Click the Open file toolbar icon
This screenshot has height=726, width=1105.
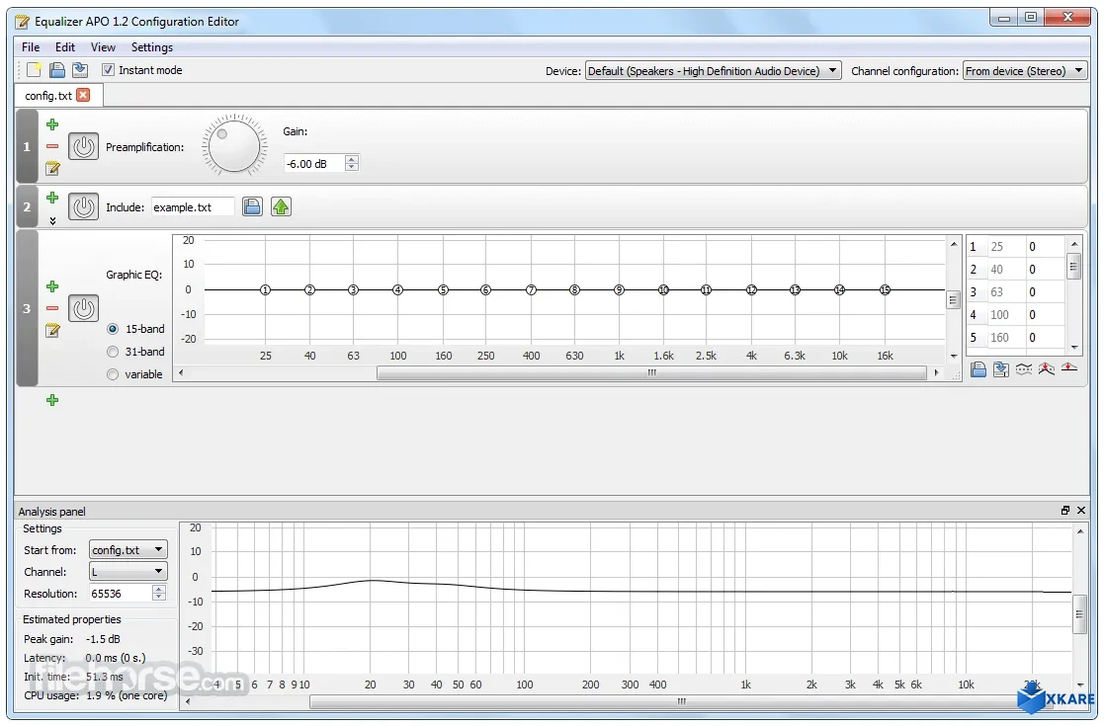pos(57,70)
